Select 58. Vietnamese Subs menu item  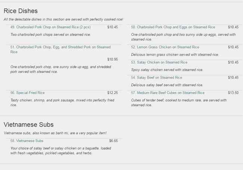[27, 141]
